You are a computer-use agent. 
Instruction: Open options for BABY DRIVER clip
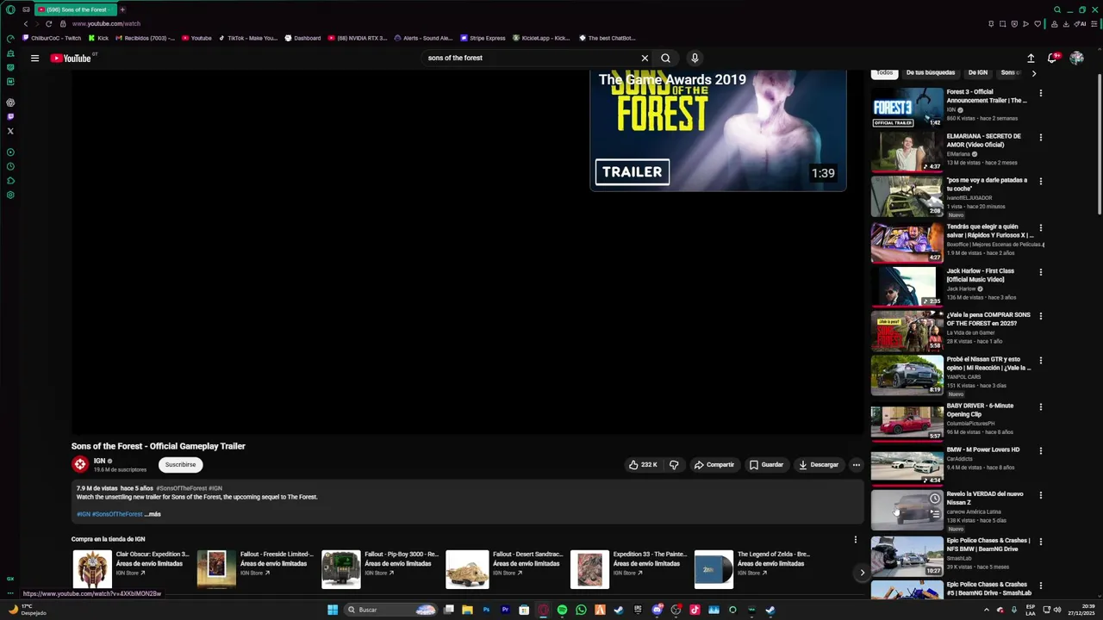(1040, 406)
